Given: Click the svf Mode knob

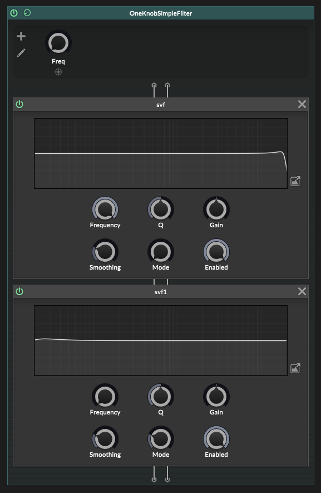Looking at the screenshot, I should (x=161, y=252).
